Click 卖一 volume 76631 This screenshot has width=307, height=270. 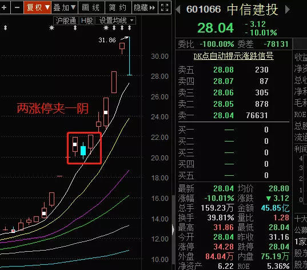(x=257, y=115)
